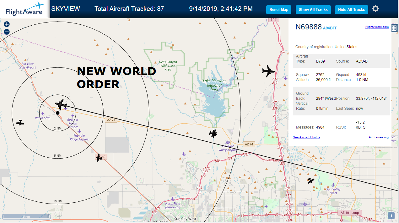Click AZ 74 road shield near Pleasant Valley
The width and height of the screenshot is (399, 223).
click(249, 144)
